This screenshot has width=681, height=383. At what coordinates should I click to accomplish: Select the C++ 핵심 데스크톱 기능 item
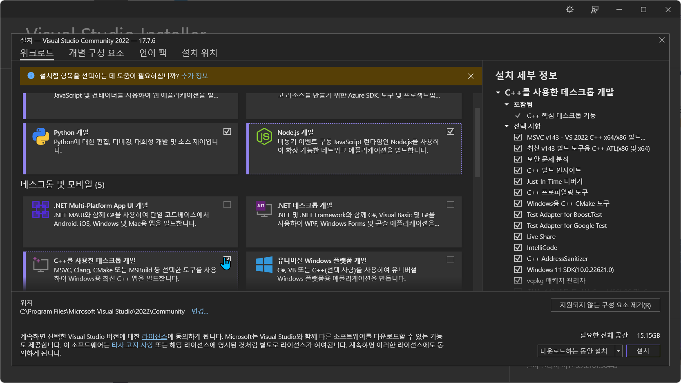[x=561, y=116]
